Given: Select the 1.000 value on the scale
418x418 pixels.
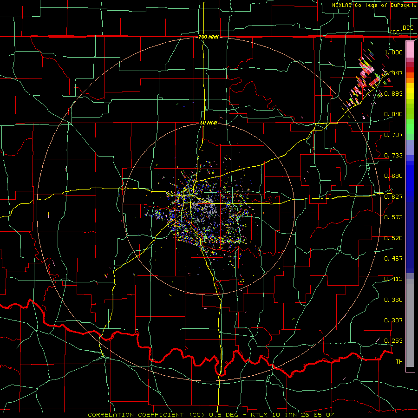Looking at the screenshot, I should [x=393, y=52].
